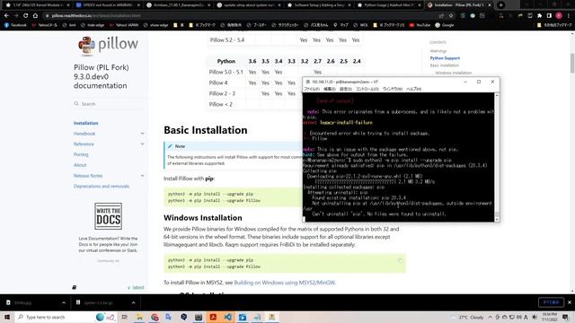575x323 pixels.
Task: Click the Write the Docs ad image
Action: click(x=108, y=216)
